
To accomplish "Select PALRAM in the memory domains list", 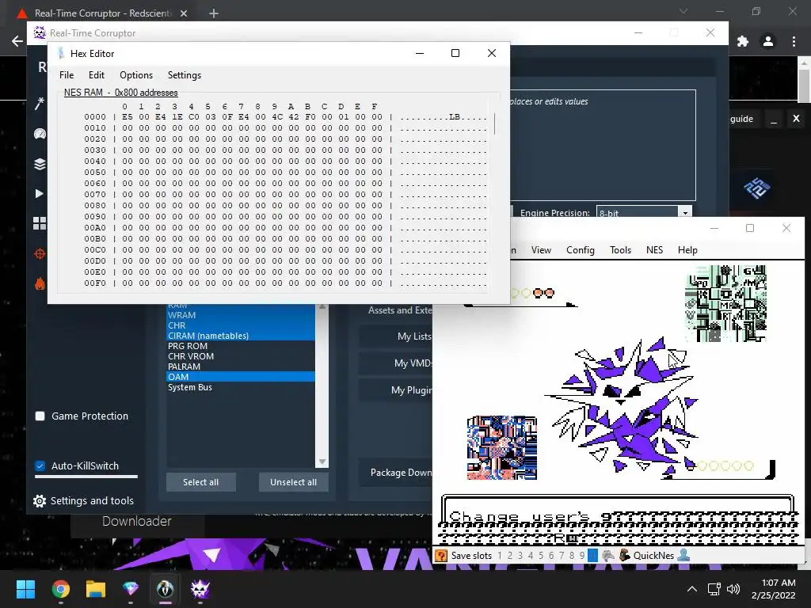I will [x=241, y=367].
